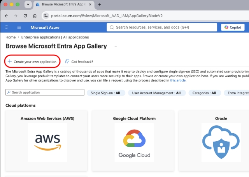Click the browser back arrow
249x177 pixels.
click(x=6, y=16)
